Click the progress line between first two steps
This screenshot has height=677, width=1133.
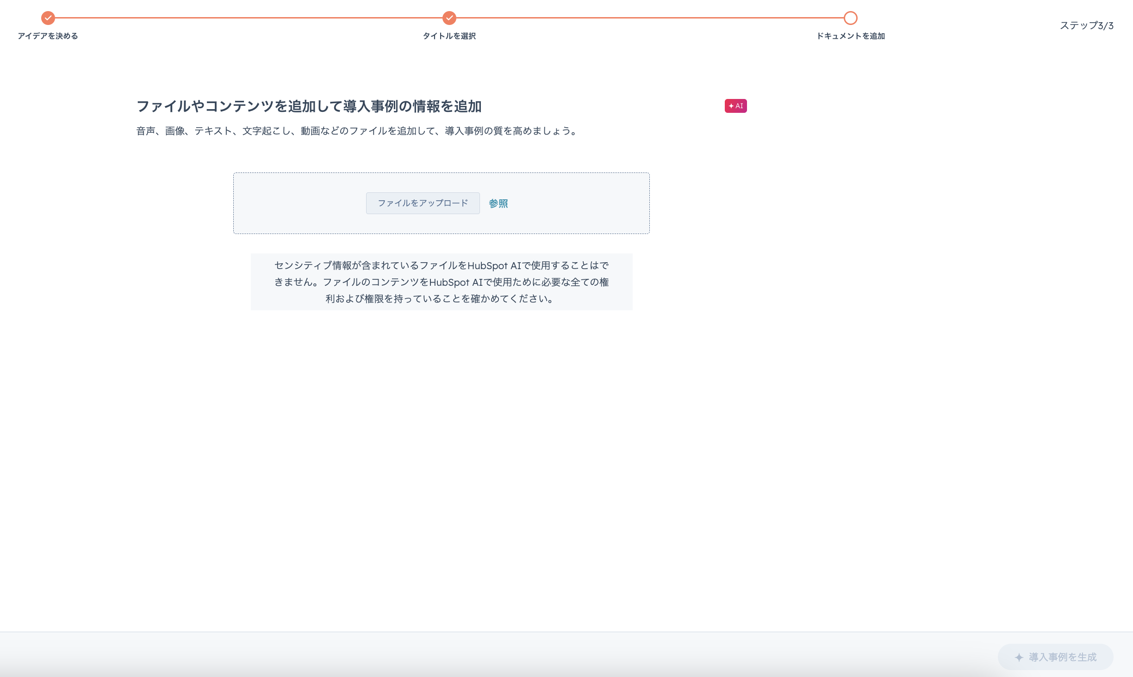(x=249, y=18)
